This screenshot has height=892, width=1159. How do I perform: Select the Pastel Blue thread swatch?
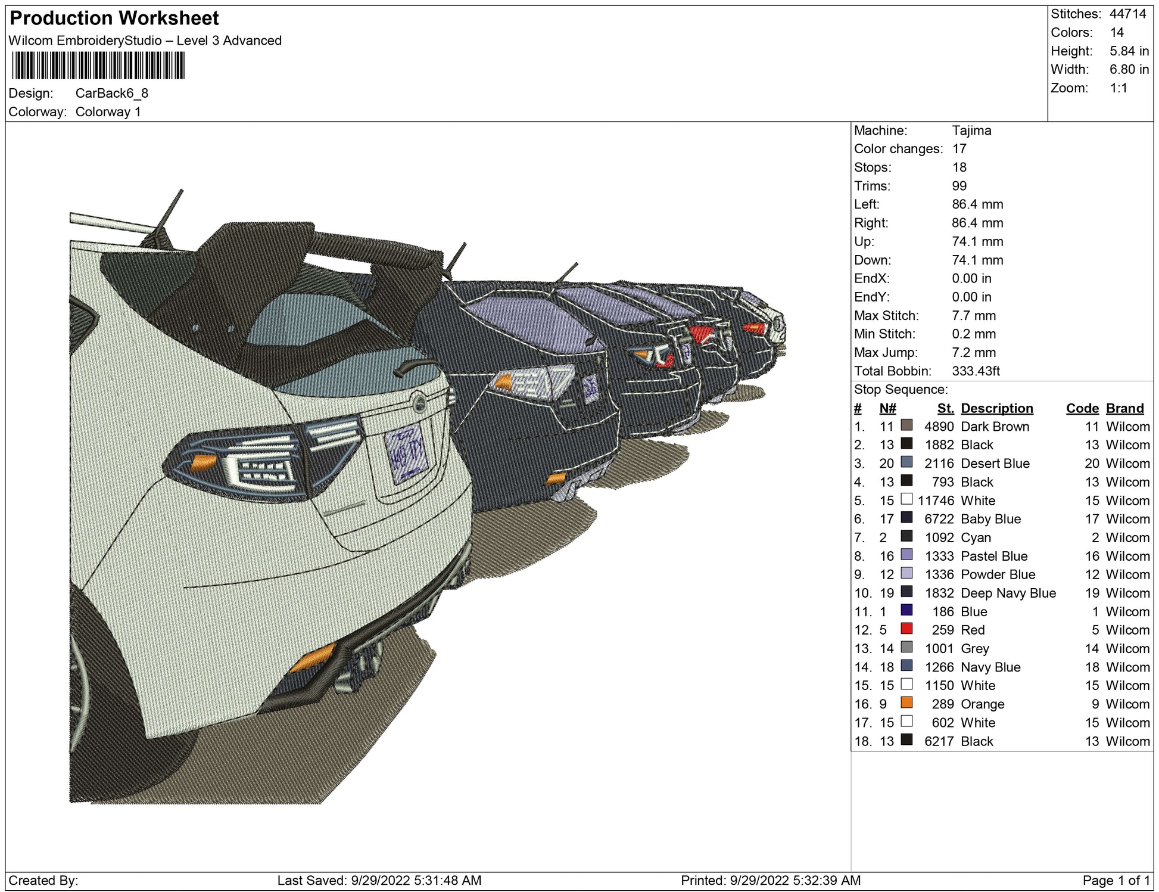(x=906, y=555)
